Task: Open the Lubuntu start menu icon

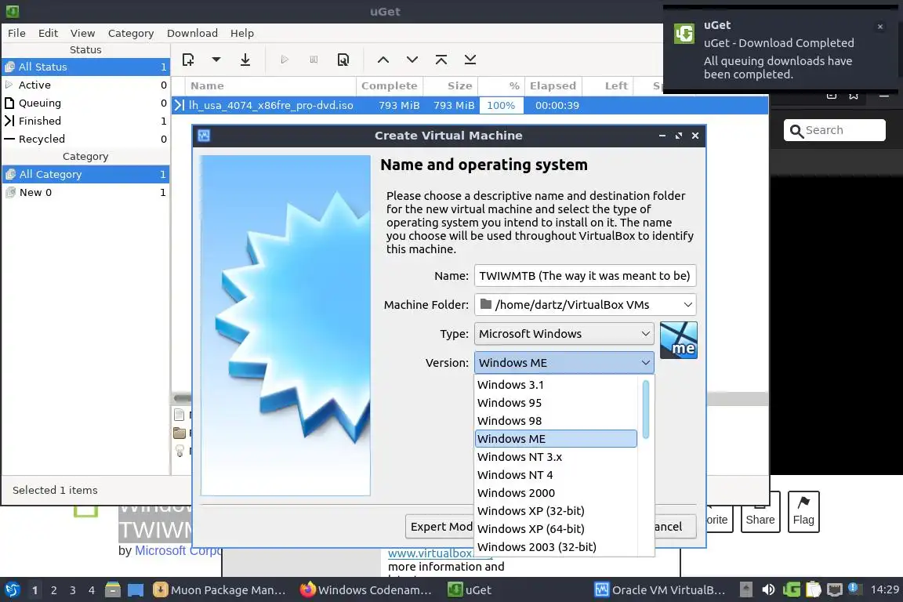Action: (x=12, y=590)
